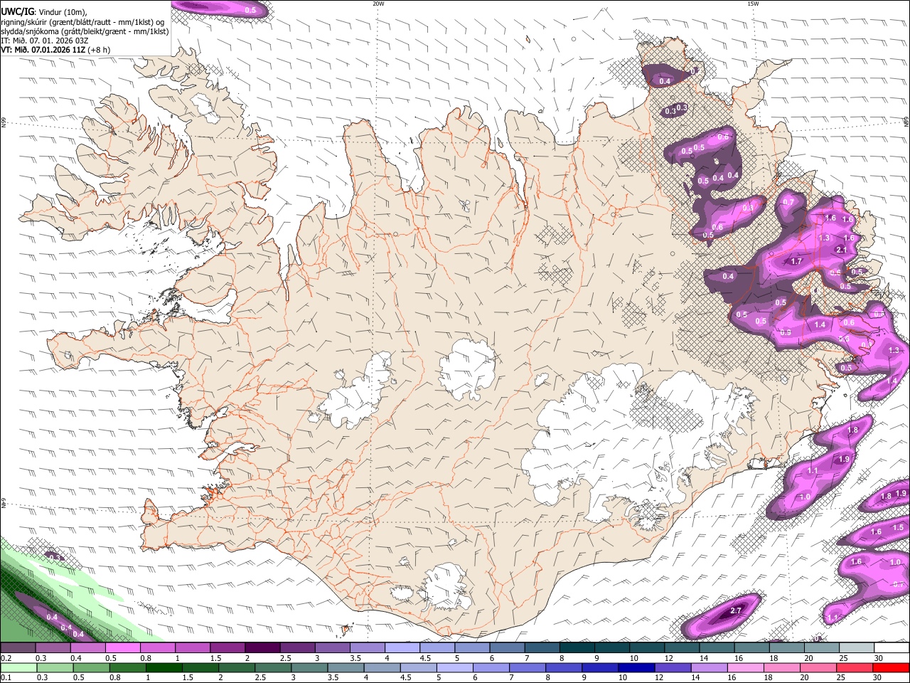Click the 'VT: Mið. 07.01.2026 11Z' valid time
This screenshot has width=910, height=683.
pos(43,50)
